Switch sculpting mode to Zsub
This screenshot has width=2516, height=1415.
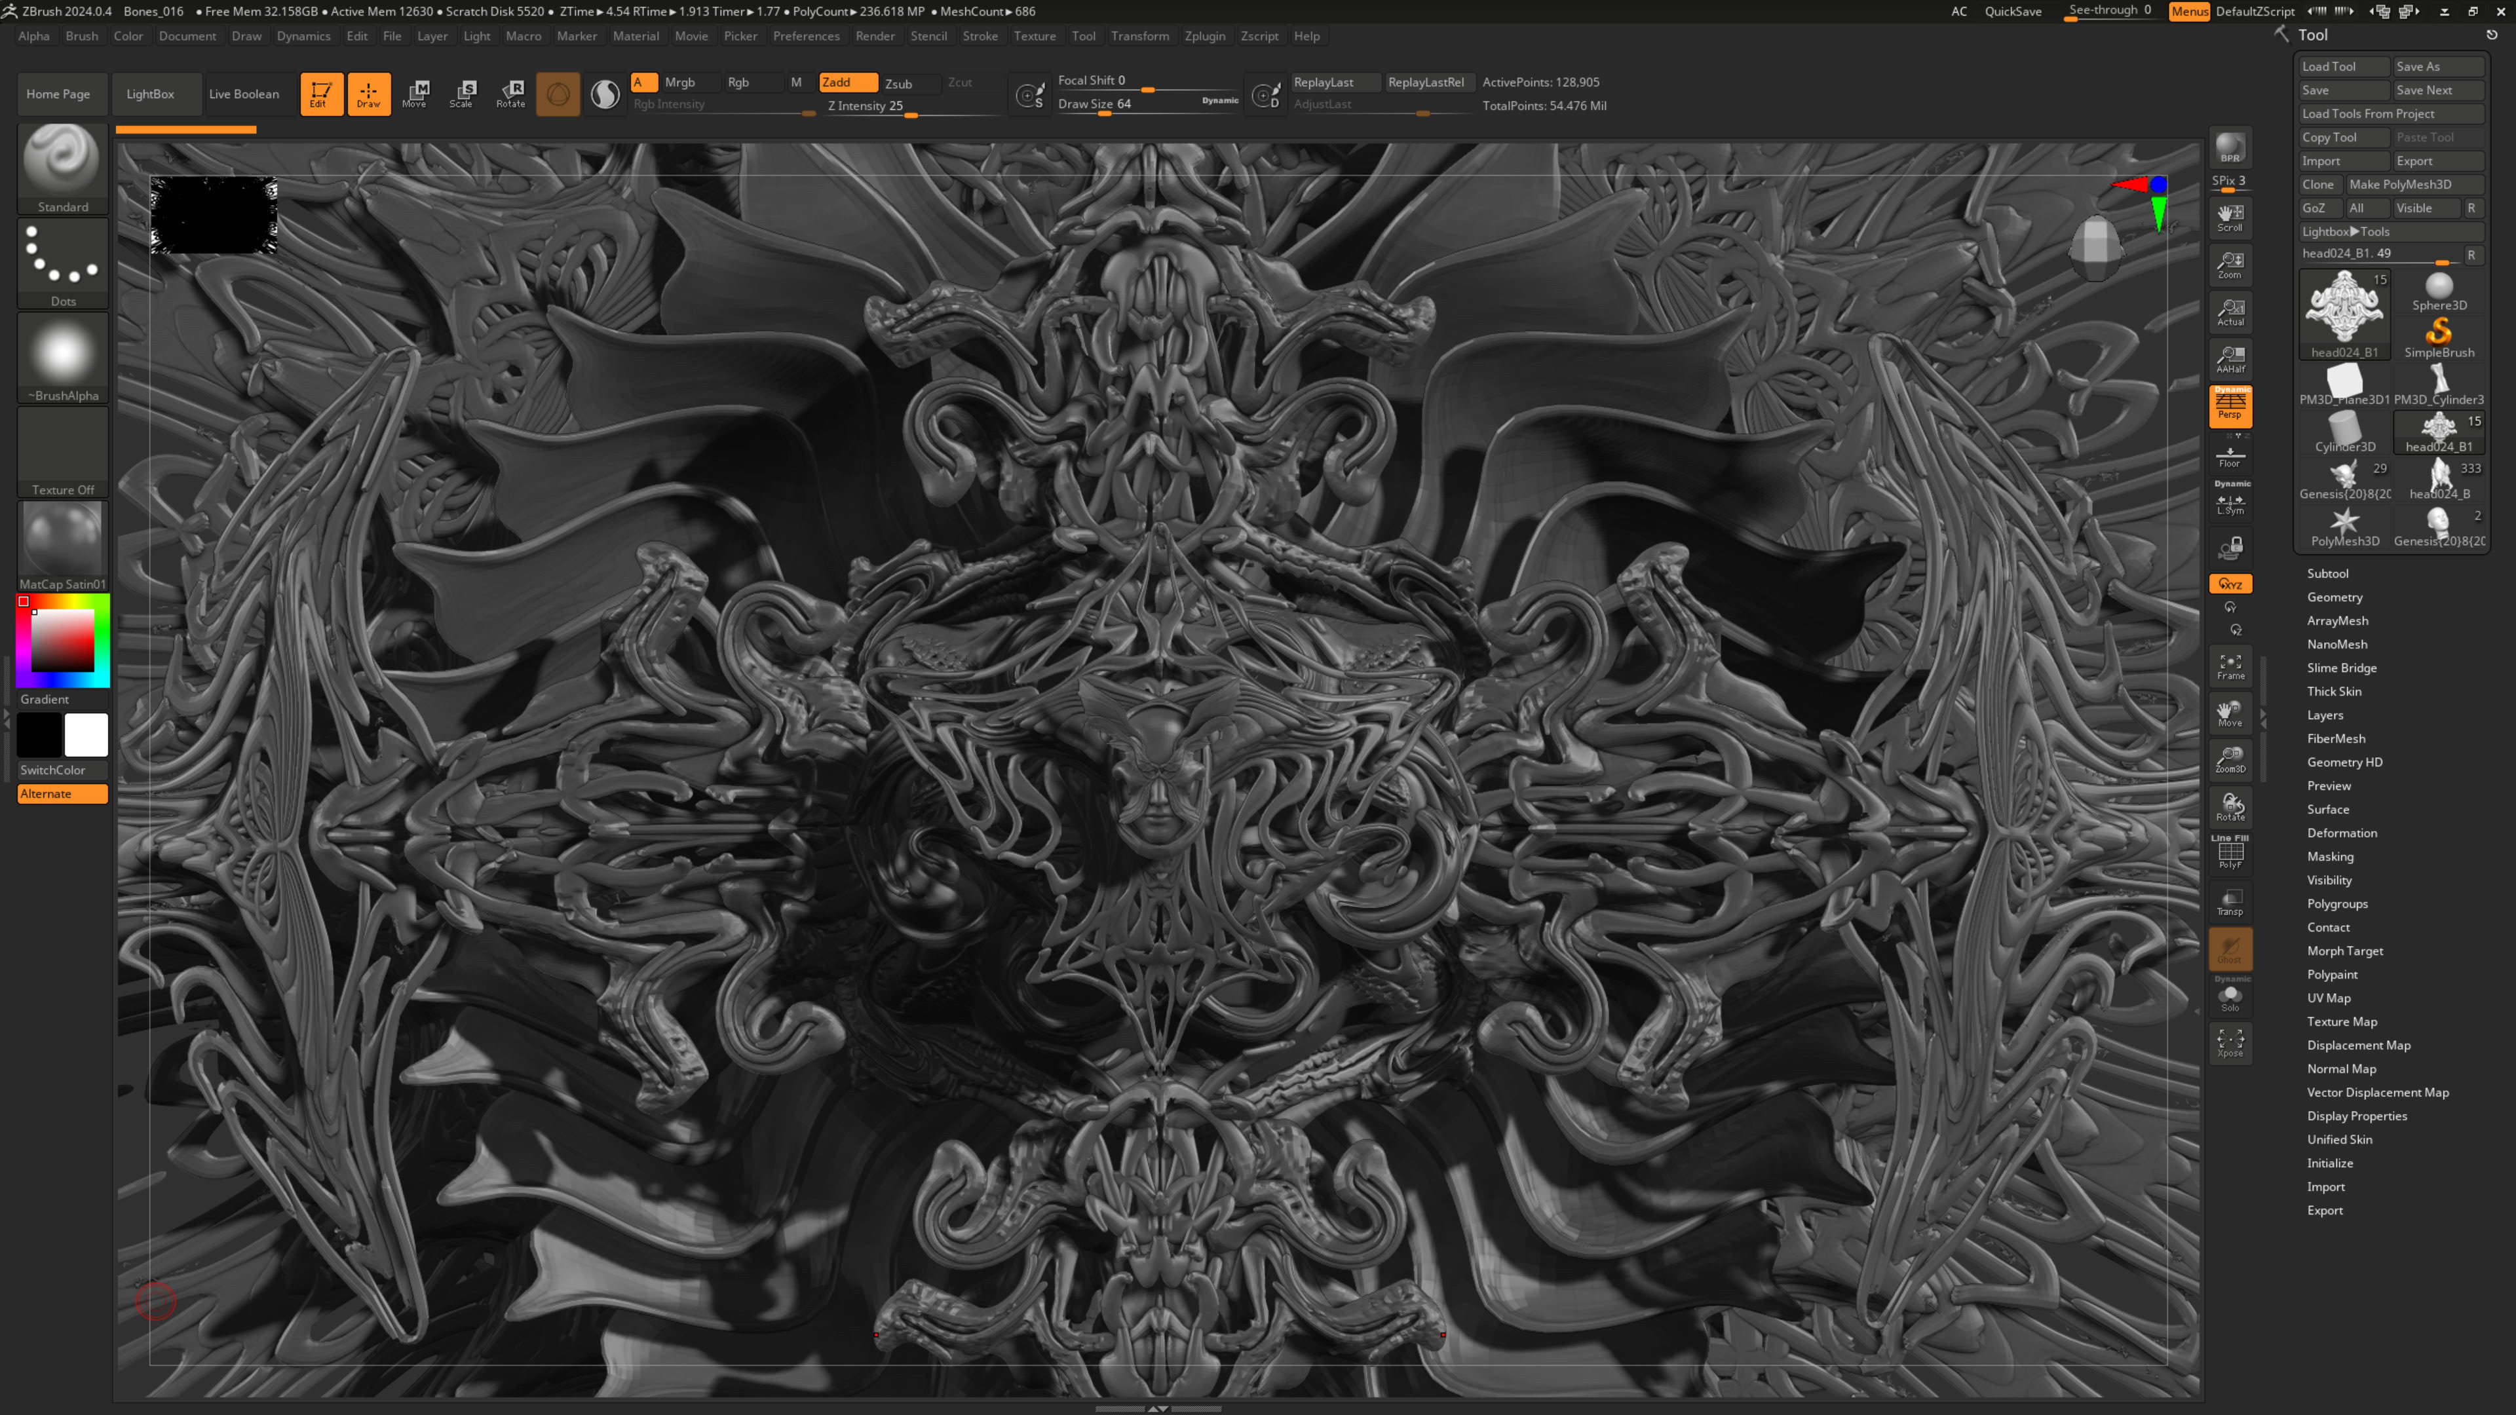pyautogui.click(x=898, y=83)
